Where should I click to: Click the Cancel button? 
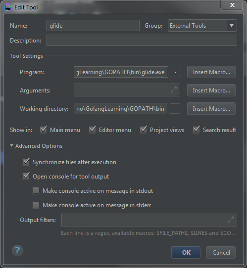click(x=221, y=253)
